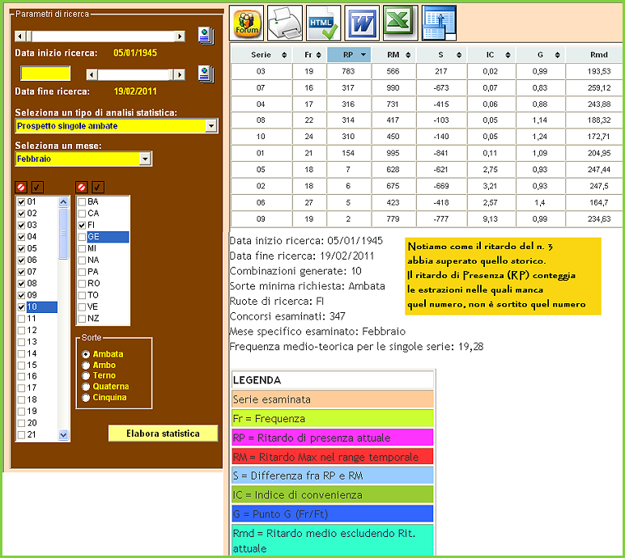Check the BA wheel checkbox
Viewport: 625px width, 558px height.
82,202
